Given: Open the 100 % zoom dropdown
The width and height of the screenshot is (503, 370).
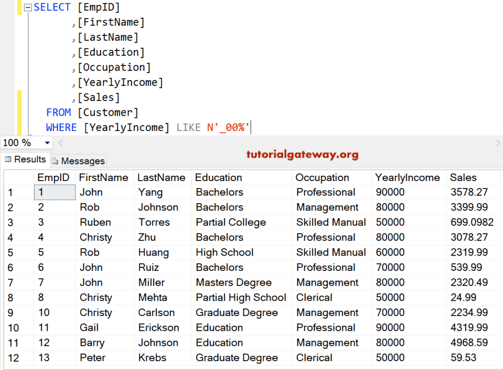Looking at the screenshot, I should (x=47, y=143).
